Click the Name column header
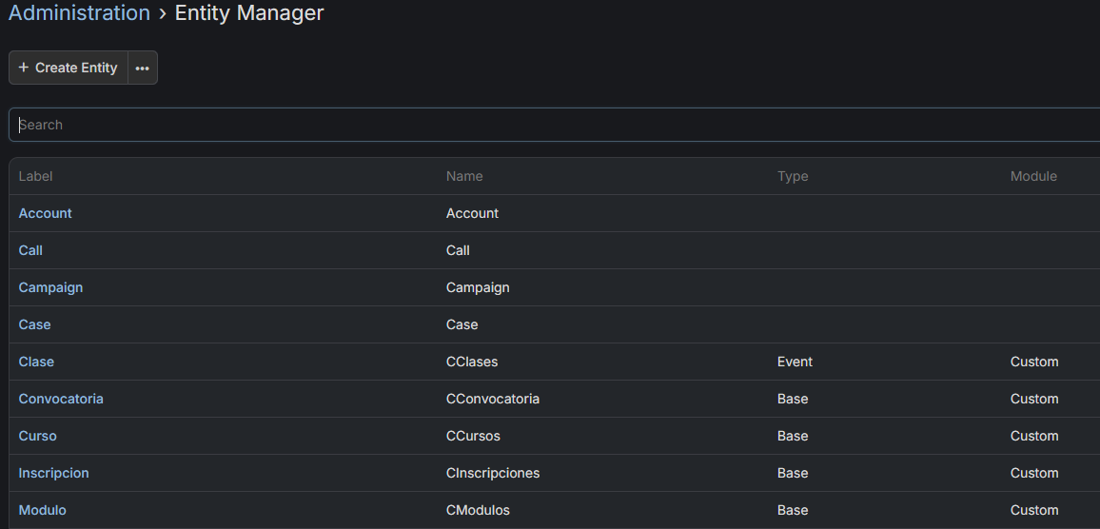The width and height of the screenshot is (1100, 529). [464, 176]
